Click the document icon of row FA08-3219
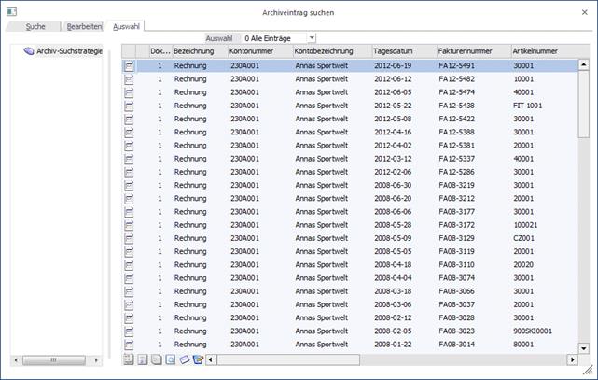The image size is (598, 380). tap(129, 185)
